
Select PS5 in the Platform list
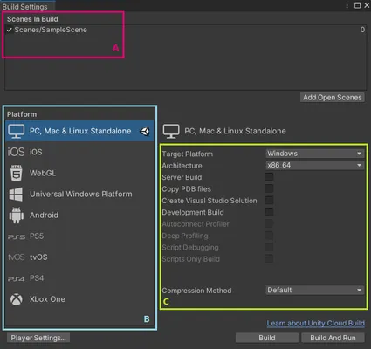point(79,236)
